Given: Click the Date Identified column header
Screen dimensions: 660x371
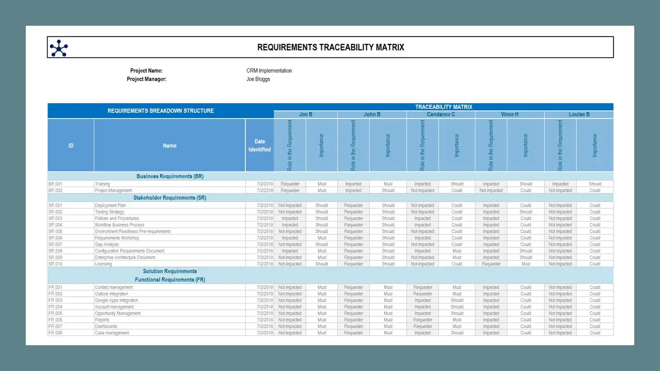Looking at the screenshot, I should (259, 145).
